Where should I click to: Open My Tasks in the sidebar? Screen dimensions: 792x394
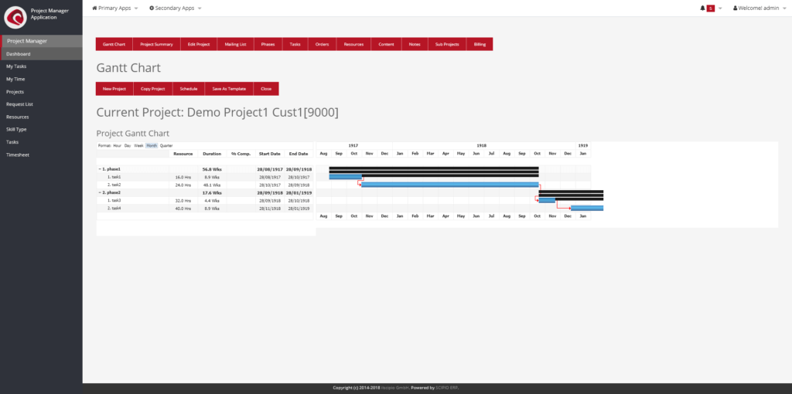(16, 66)
